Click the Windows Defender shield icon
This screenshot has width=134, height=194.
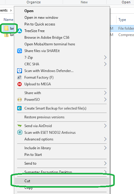point(20,71)
